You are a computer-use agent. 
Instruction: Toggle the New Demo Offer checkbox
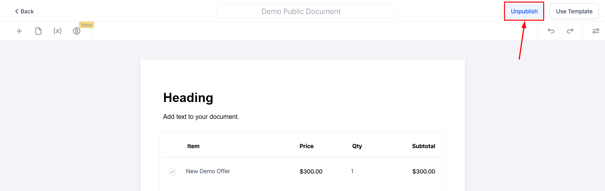click(x=172, y=172)
